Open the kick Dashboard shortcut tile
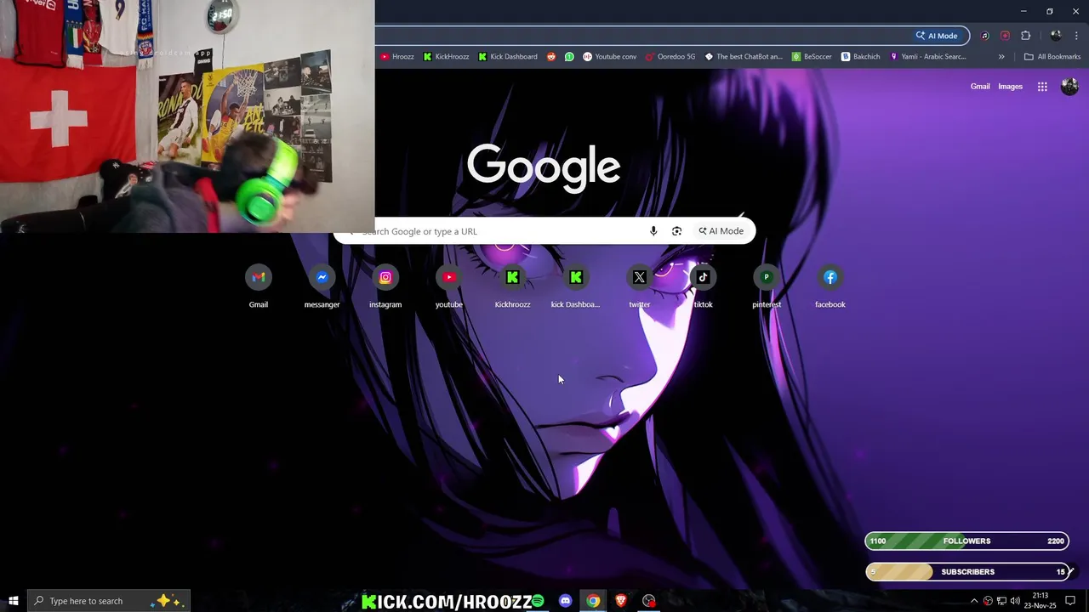This screenshot has width=1089, height=612. click(576, 286)
